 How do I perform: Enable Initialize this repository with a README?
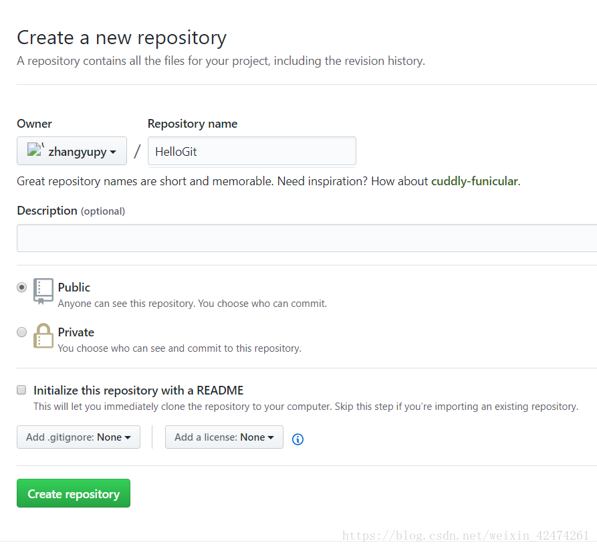click(21, 390)
